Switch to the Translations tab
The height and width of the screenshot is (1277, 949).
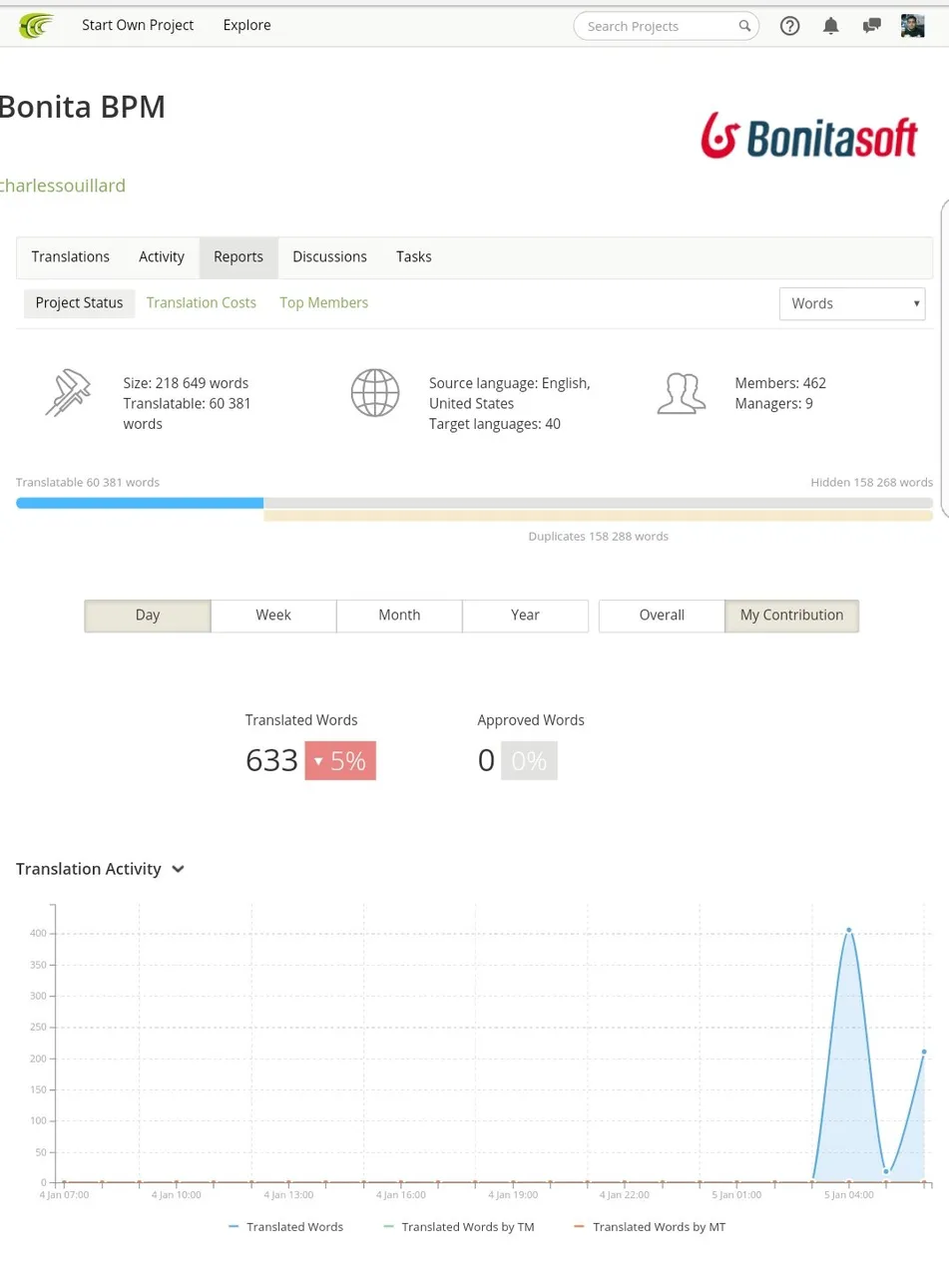[x=71, y=256]
